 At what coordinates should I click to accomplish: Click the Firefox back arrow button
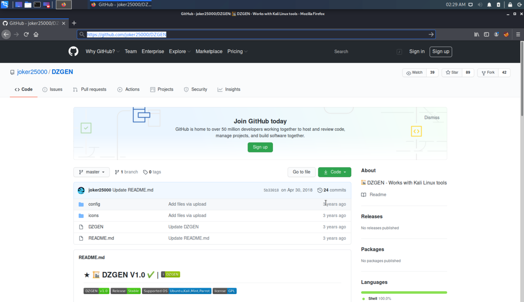(x=6, y=34)
